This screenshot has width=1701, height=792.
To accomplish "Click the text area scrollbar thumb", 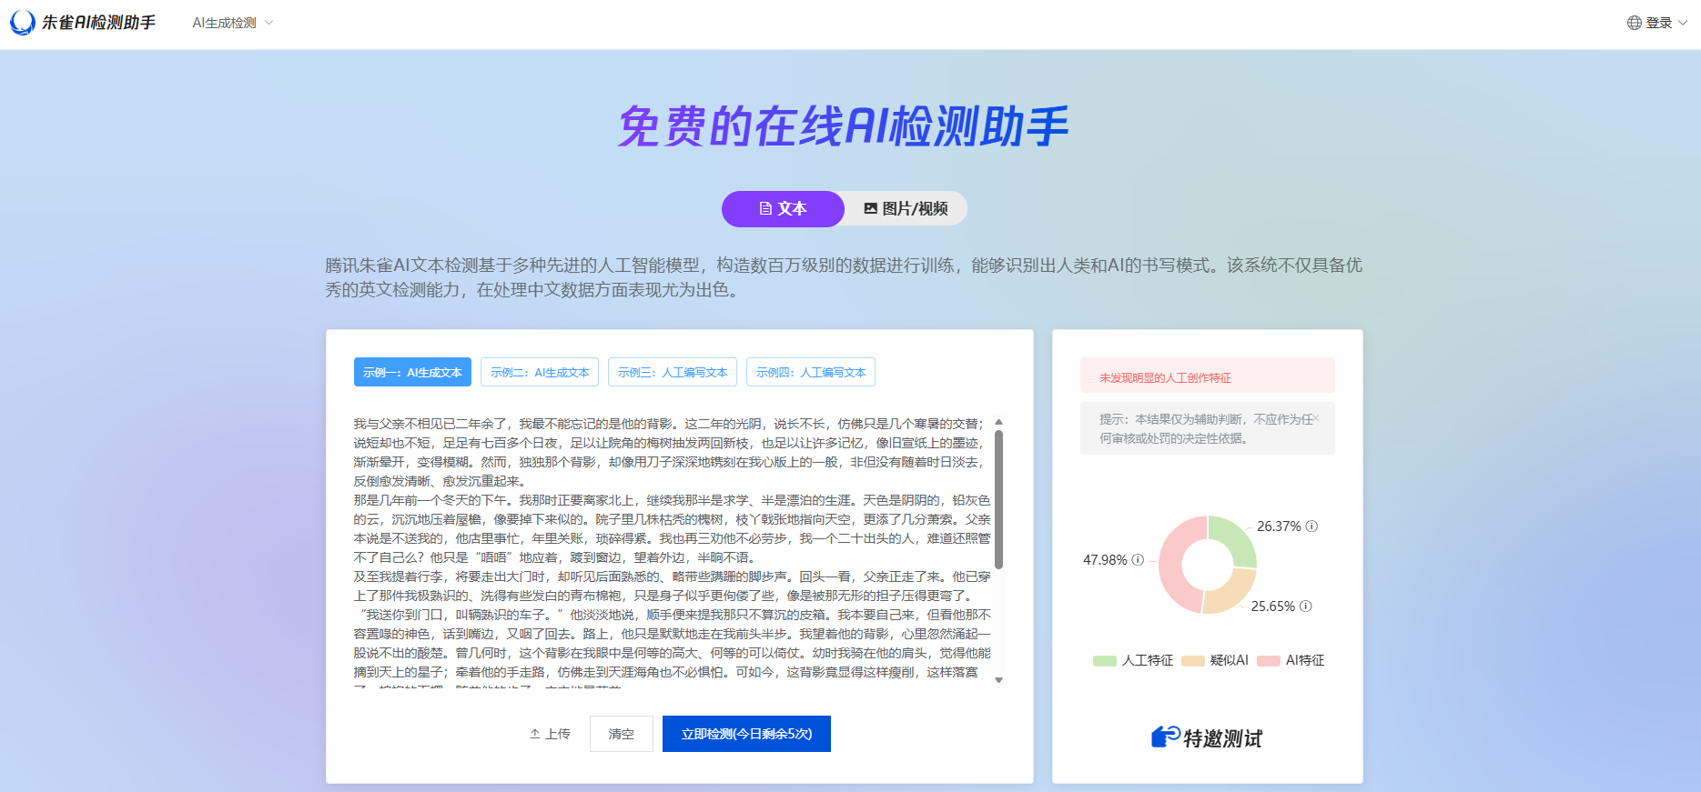I will point(998,498).
